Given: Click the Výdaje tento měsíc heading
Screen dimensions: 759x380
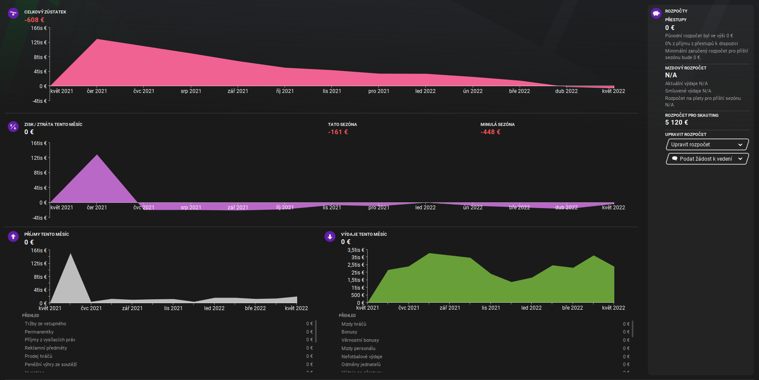Looking at the screenshot, I should coord(364,235).
